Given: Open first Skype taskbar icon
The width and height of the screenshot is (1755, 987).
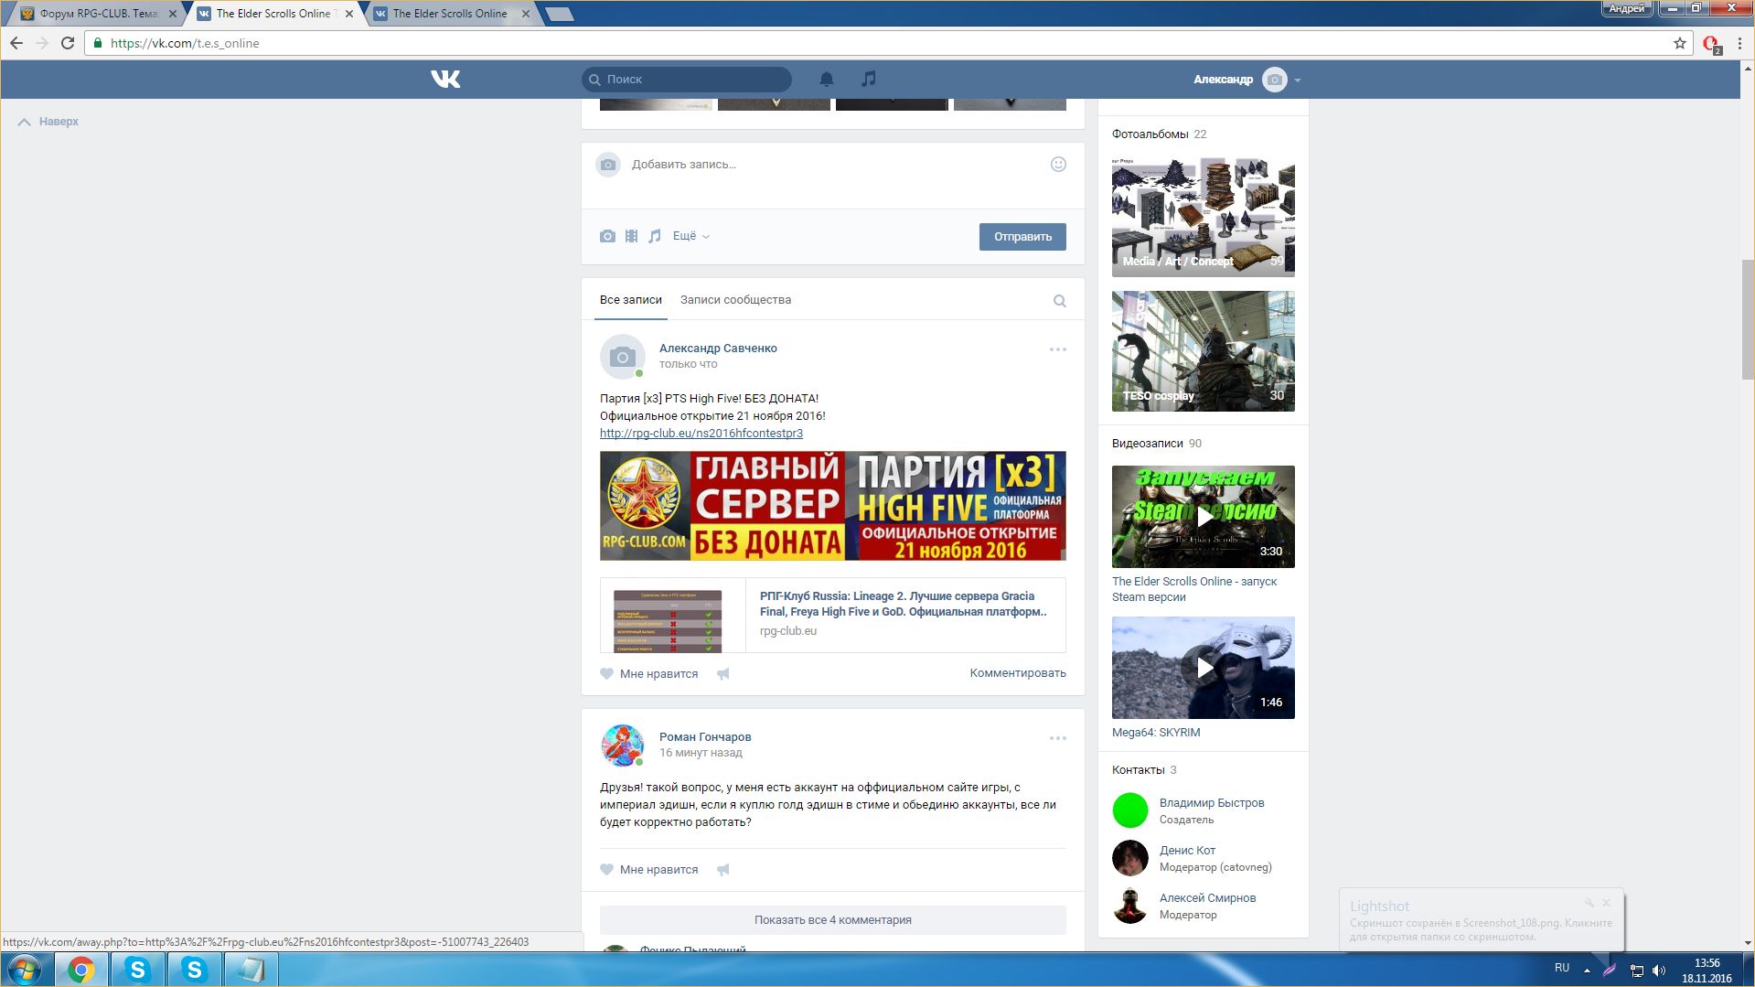Looking at the screenshot, I should (138, 970).
